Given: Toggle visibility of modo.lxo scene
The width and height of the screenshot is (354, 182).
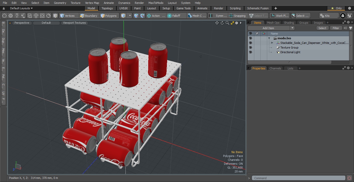Looking at the screenshot, I should (x=250, y=38).
